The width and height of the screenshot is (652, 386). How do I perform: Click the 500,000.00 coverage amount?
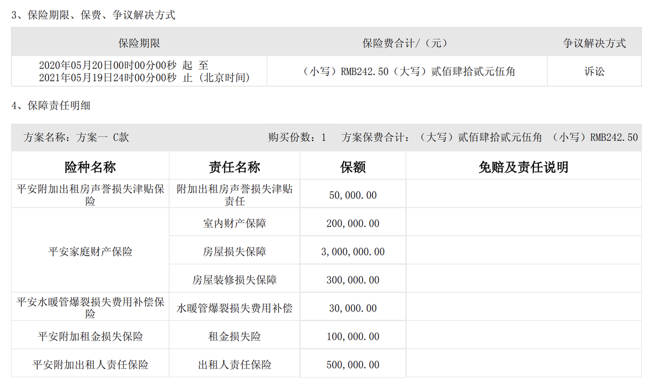353,365
